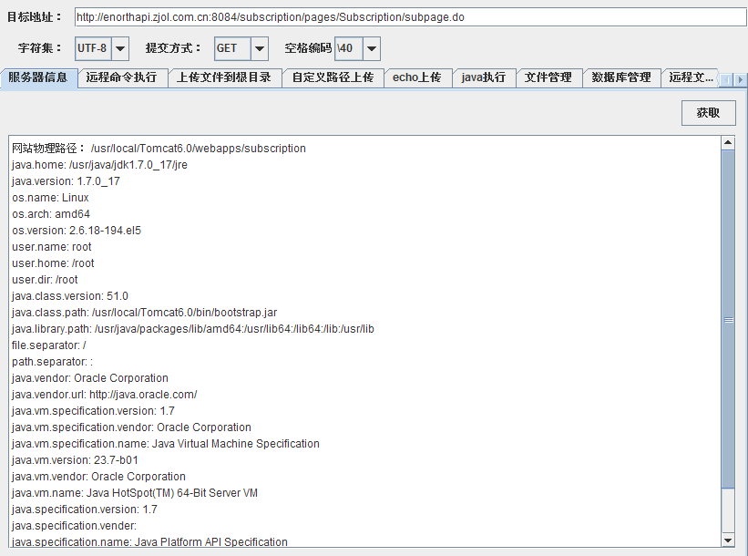748x556 pixels.
Task: Click the scrollbar down arrow
Action: (728, 541)
